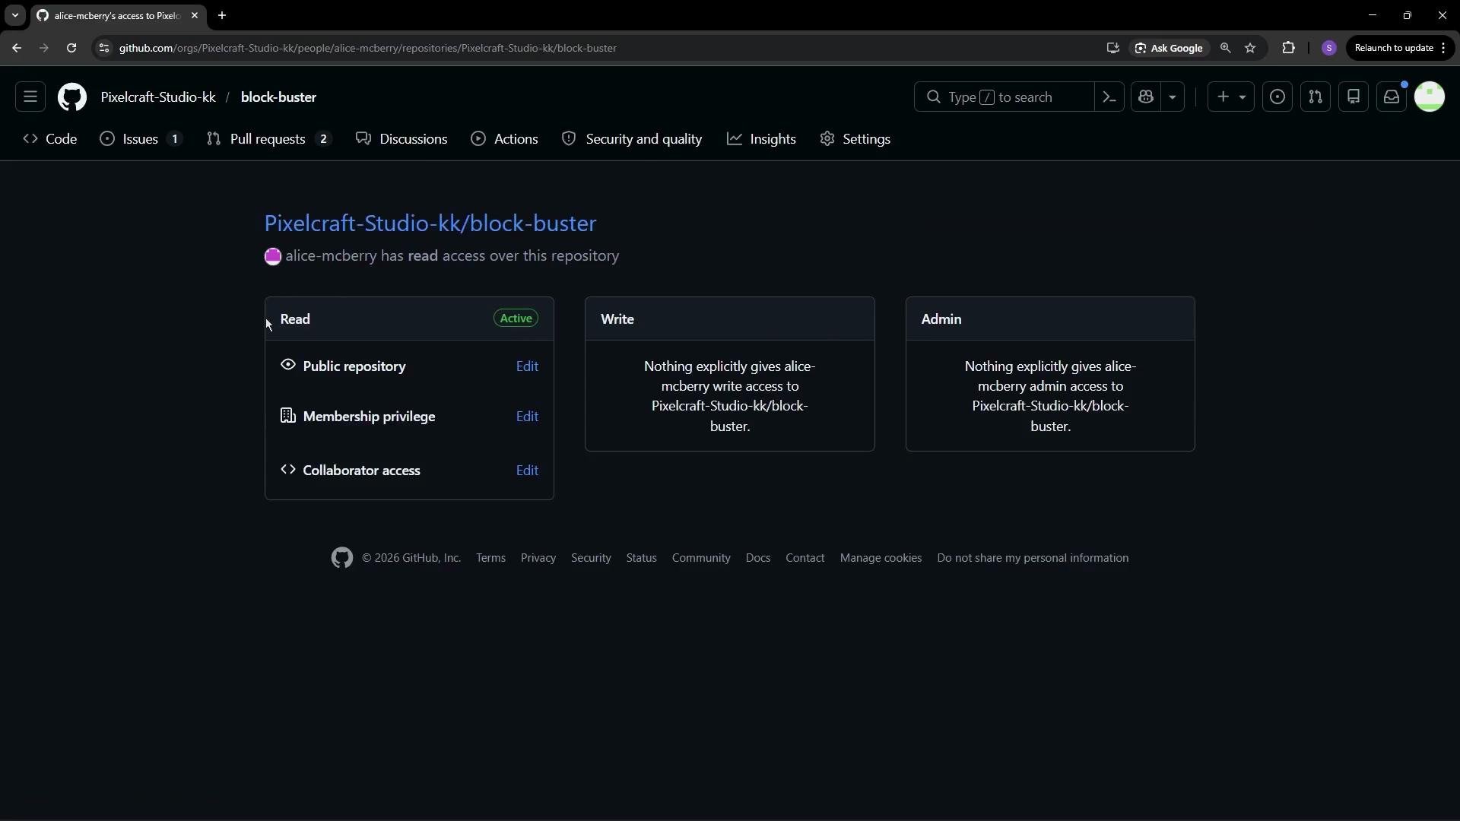Click the footer GitHub logo

[342, 558]
